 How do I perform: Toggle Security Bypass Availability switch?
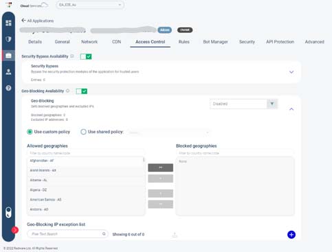click(86, 56)
